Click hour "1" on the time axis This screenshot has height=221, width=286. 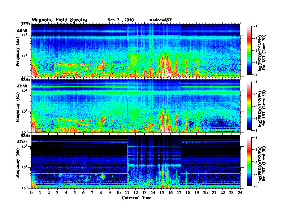coord(40,192)
